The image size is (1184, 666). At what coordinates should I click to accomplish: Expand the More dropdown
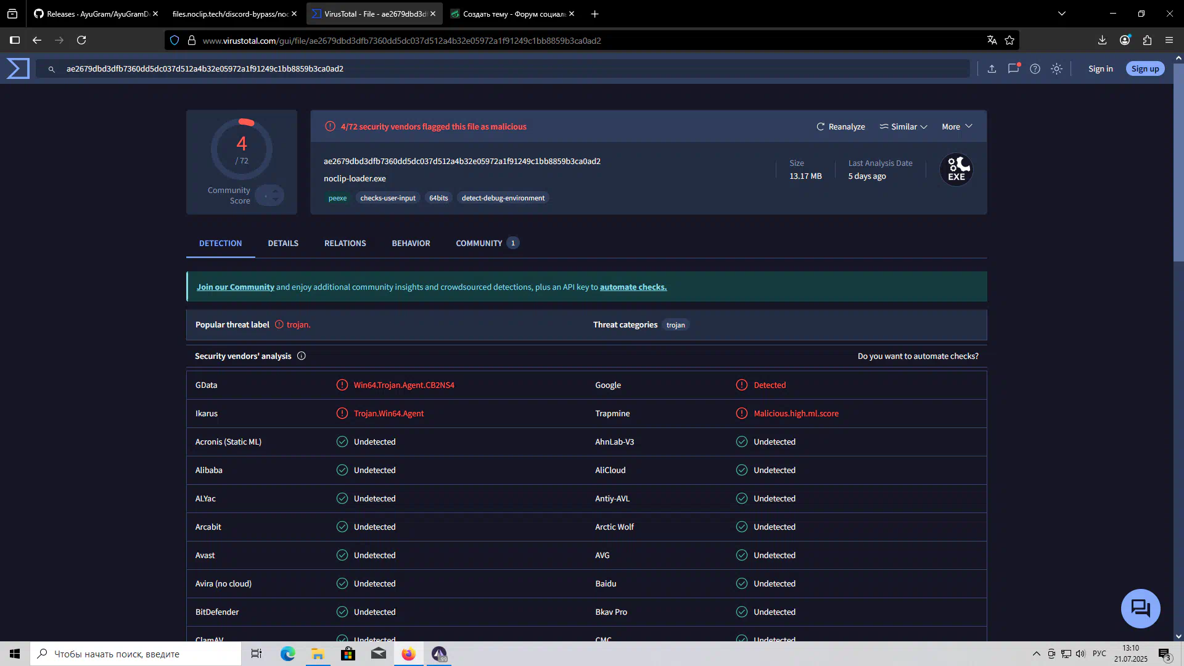(956, 127)
